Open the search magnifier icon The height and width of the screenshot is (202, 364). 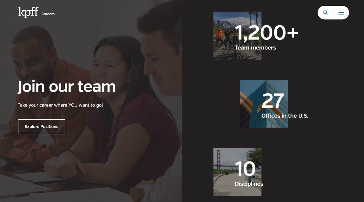(x=326, y=13)
